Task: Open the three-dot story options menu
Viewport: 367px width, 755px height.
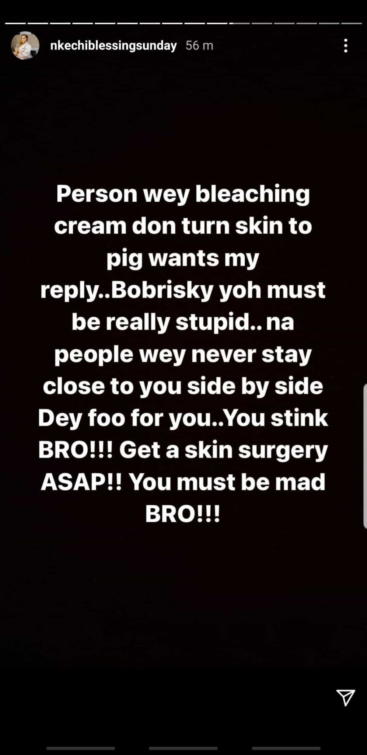Action: pos(346,46)
